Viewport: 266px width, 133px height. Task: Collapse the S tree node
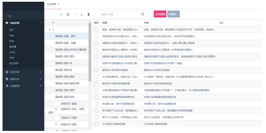[x=50, y=30]
